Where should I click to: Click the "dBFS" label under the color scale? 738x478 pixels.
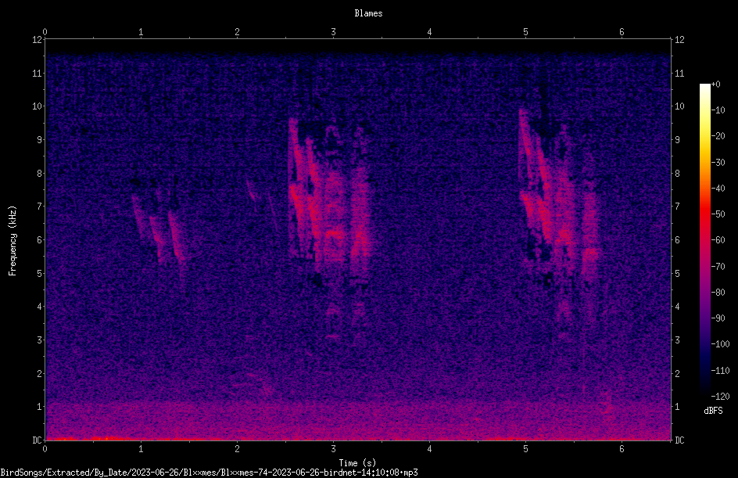point(713,411)
